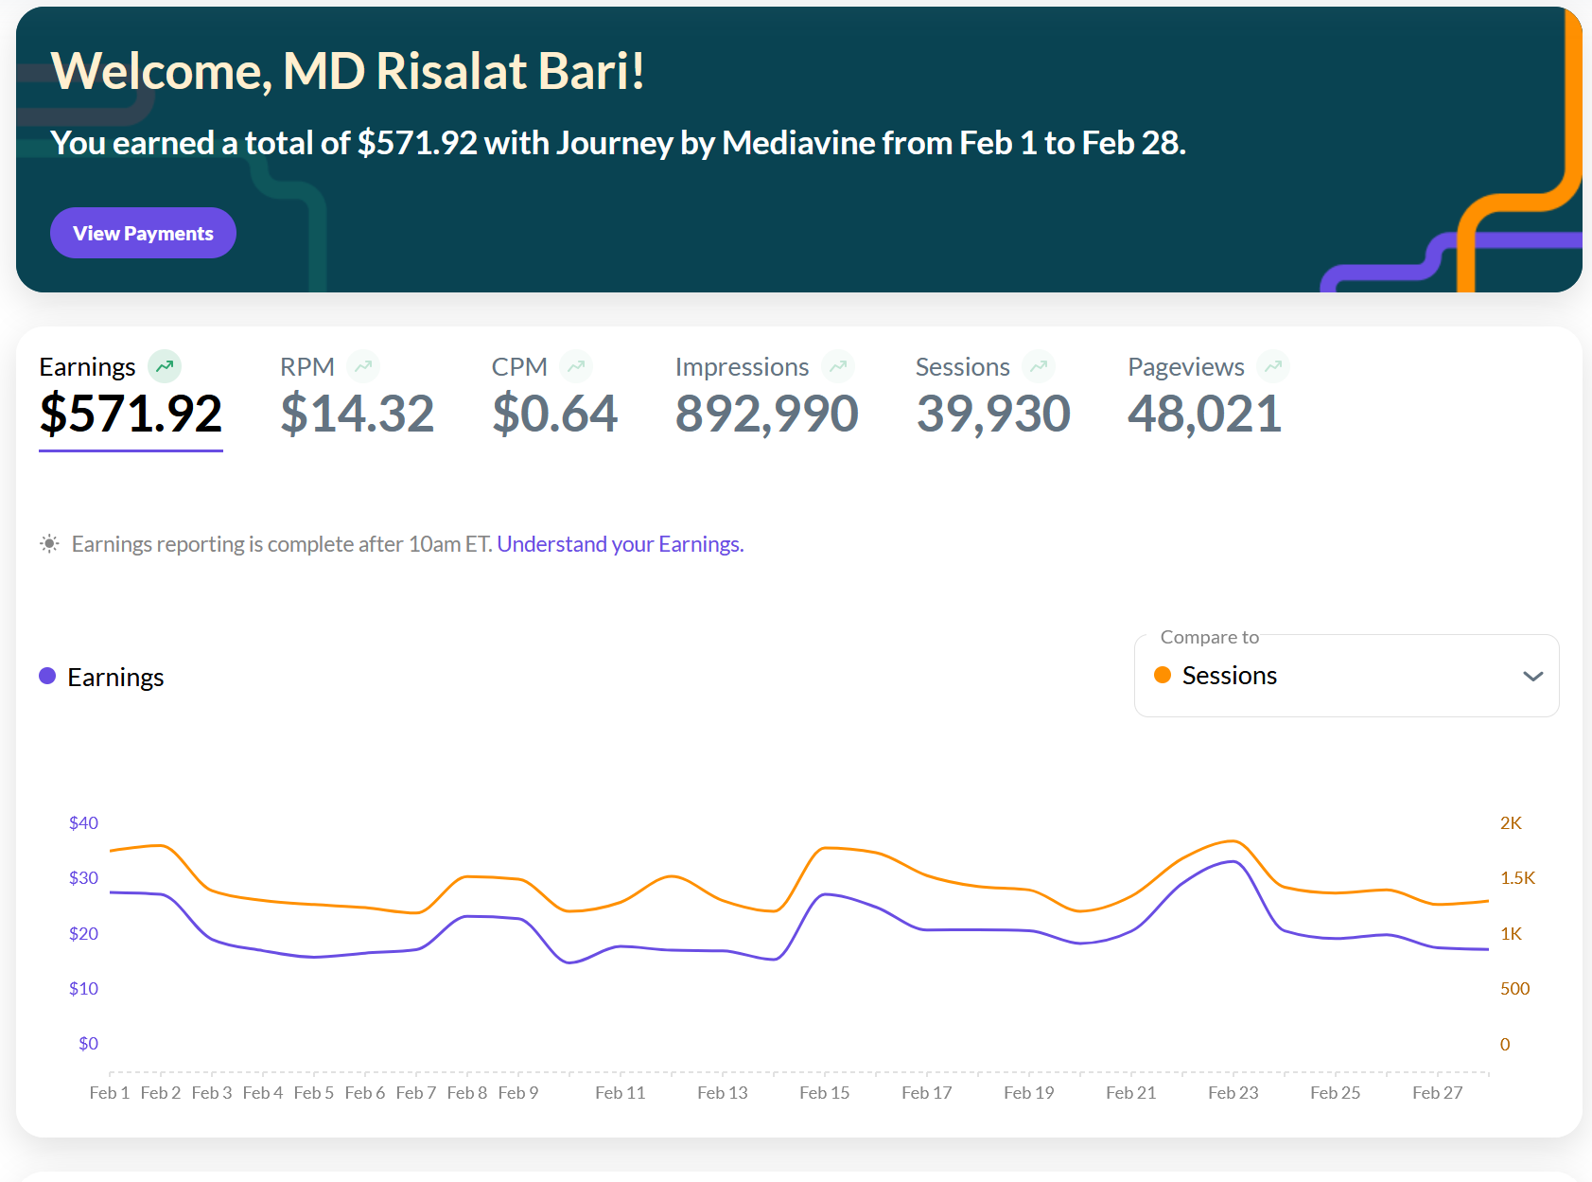Click the RPM trend arrow icon

click(x=363, y=366)
